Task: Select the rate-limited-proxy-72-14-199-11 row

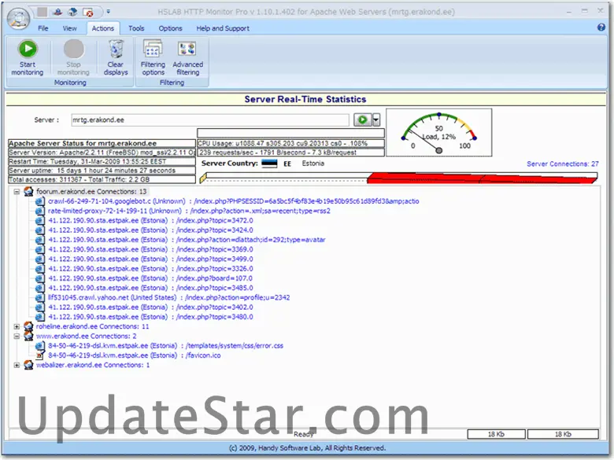Action: point(189,211)
